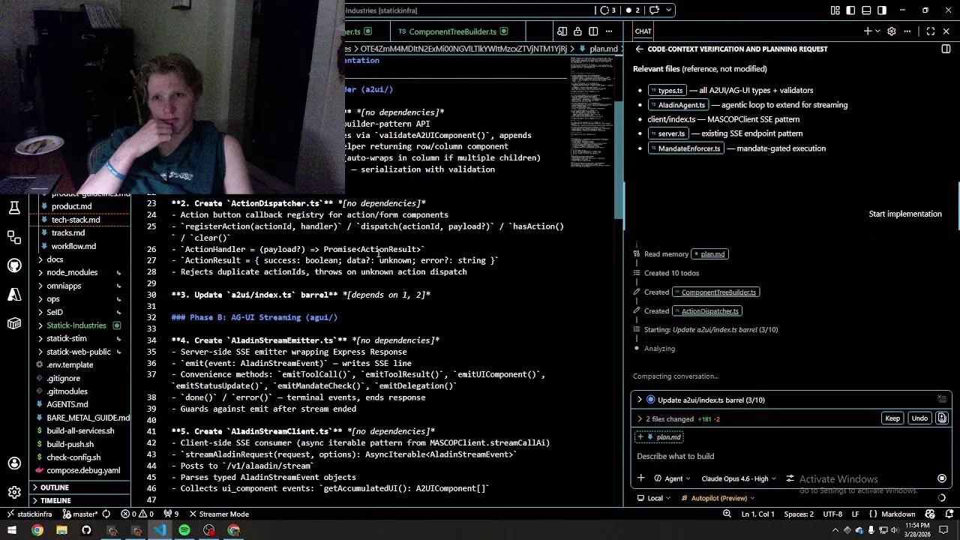This screenshot has height=540, width=960.
Task: Clear the todo list icon
Action: coord(942,400)
